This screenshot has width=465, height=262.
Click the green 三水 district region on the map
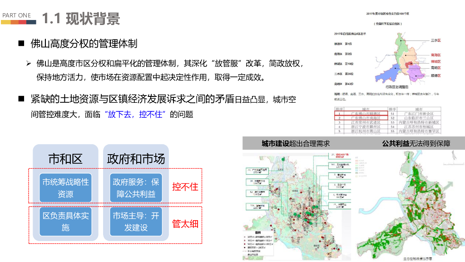click(x=400, y=46)
